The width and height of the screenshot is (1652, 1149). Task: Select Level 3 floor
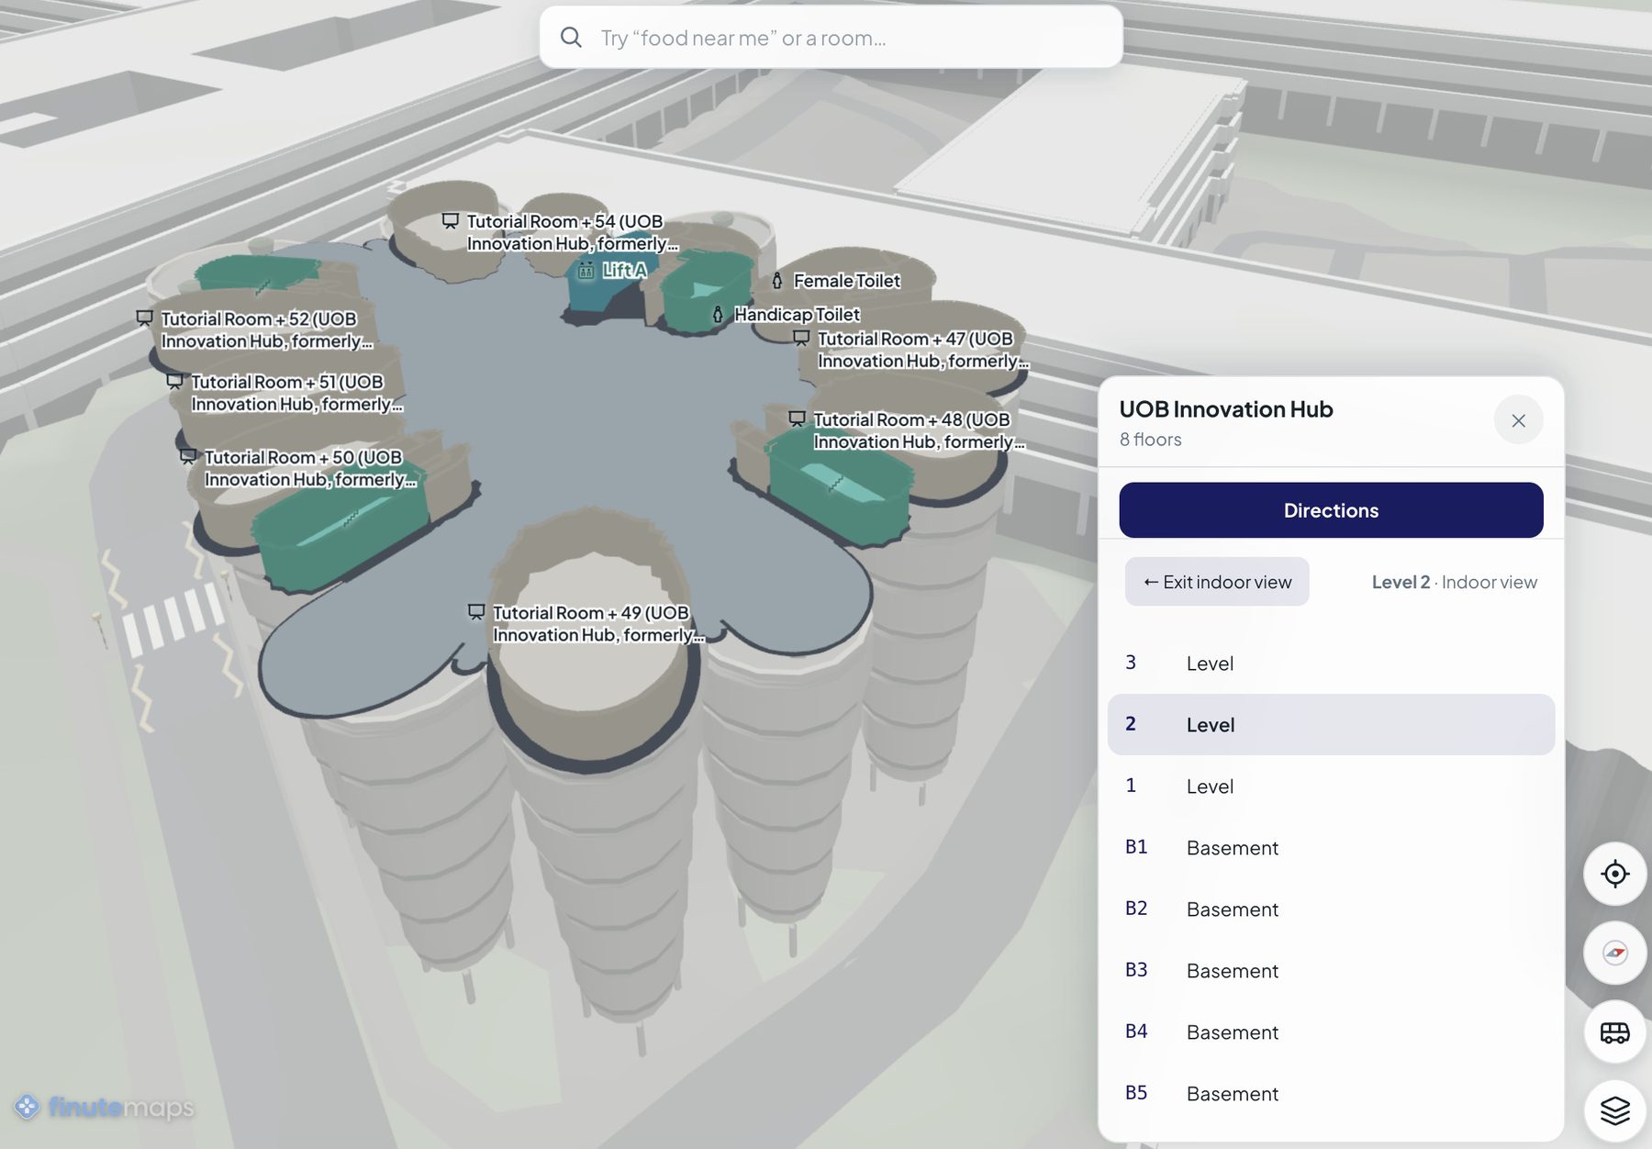click(x=1331, y=663)
